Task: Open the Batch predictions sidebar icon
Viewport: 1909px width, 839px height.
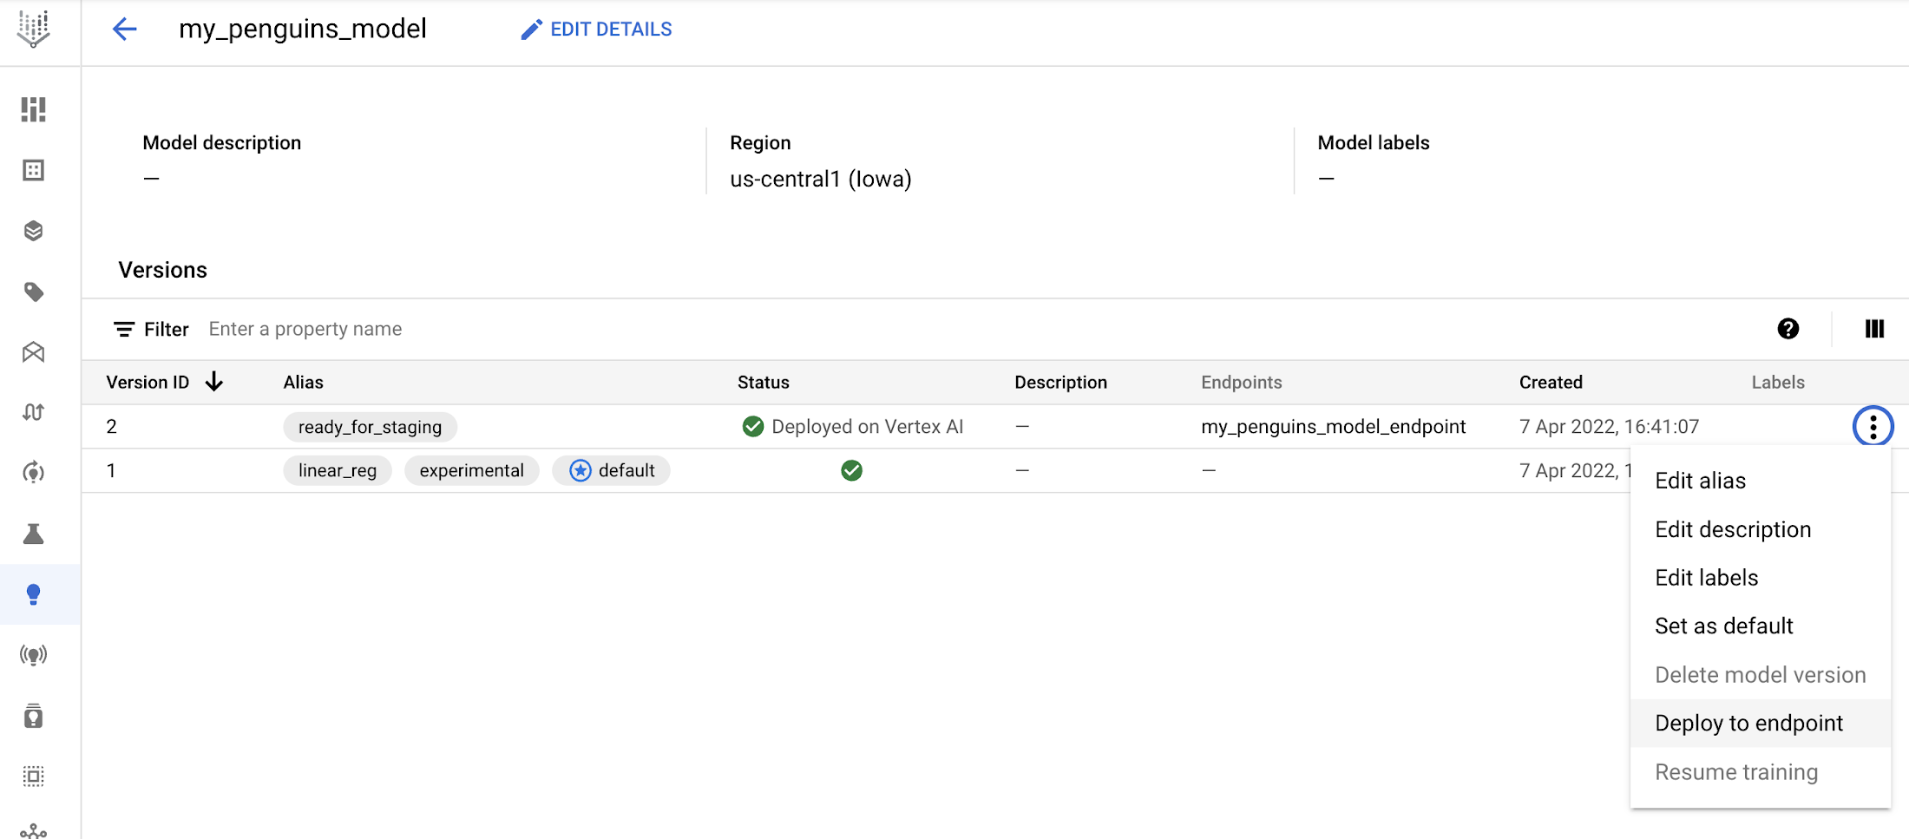Action: 34,716
